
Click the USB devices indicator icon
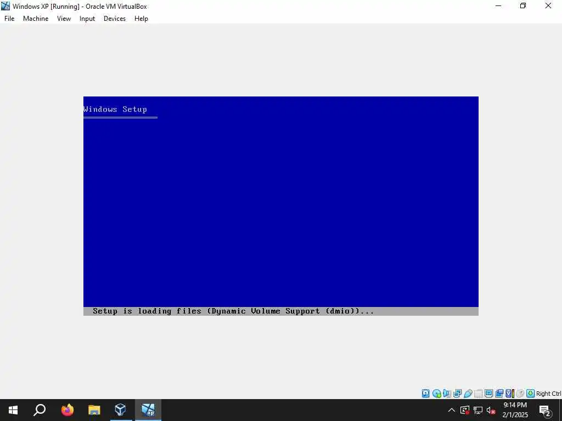(x=468, y=394)
